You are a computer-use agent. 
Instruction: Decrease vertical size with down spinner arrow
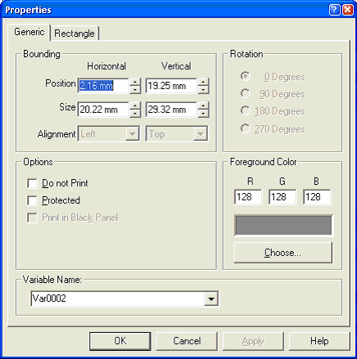coord(203,114)
